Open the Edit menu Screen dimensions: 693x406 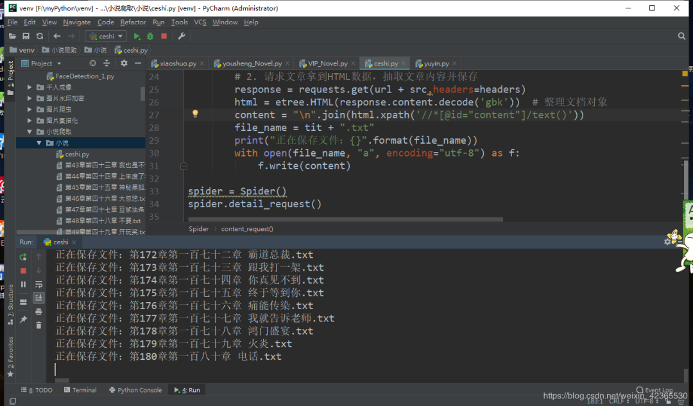tap(30, 22)
